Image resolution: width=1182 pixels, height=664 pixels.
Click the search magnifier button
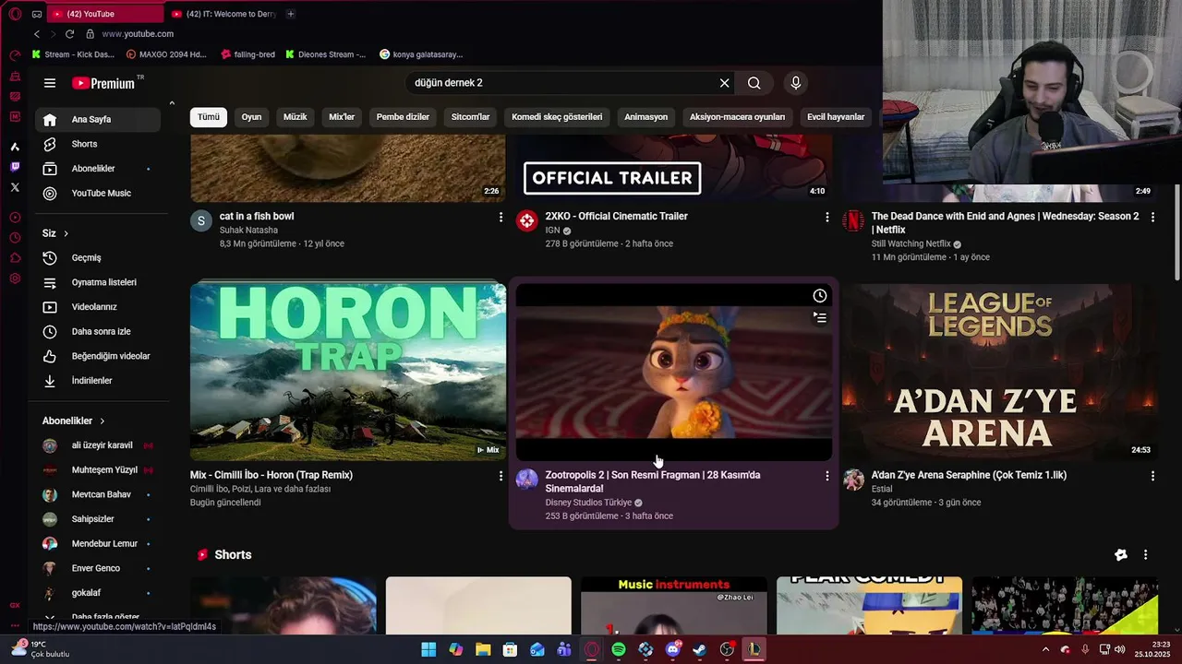(x=754, y=83)
